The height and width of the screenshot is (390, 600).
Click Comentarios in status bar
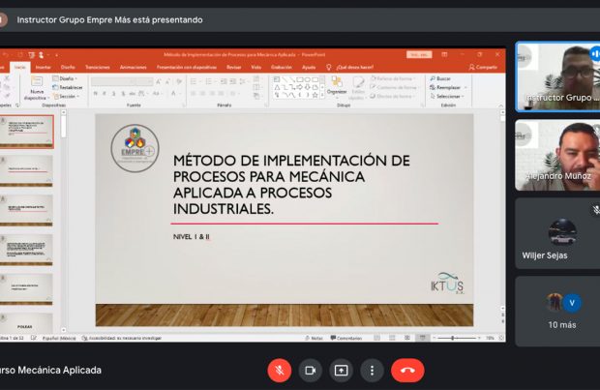345,338
